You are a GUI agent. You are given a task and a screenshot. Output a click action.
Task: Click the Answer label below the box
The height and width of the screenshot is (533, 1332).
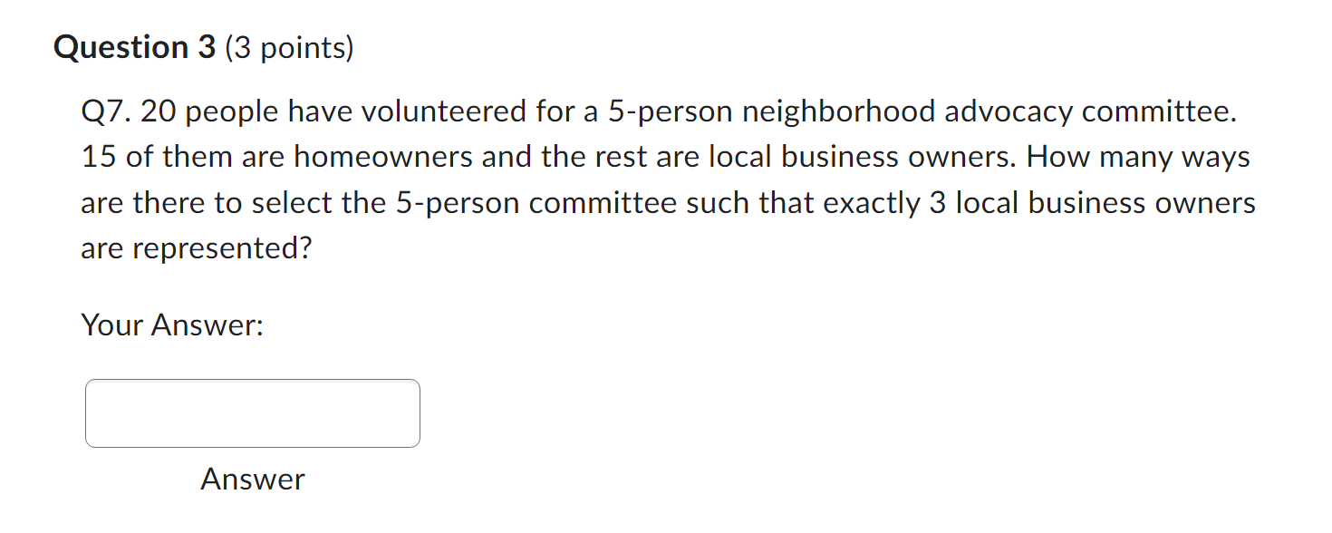(252, 479)
